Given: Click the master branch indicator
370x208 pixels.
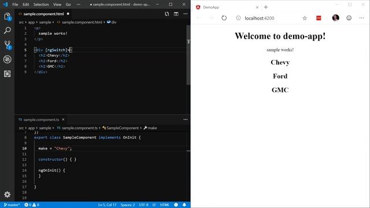Looking at the screenshot, I should 12,205.
